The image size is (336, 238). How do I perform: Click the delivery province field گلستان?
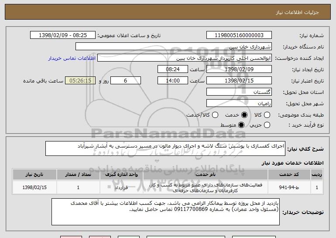239,92
